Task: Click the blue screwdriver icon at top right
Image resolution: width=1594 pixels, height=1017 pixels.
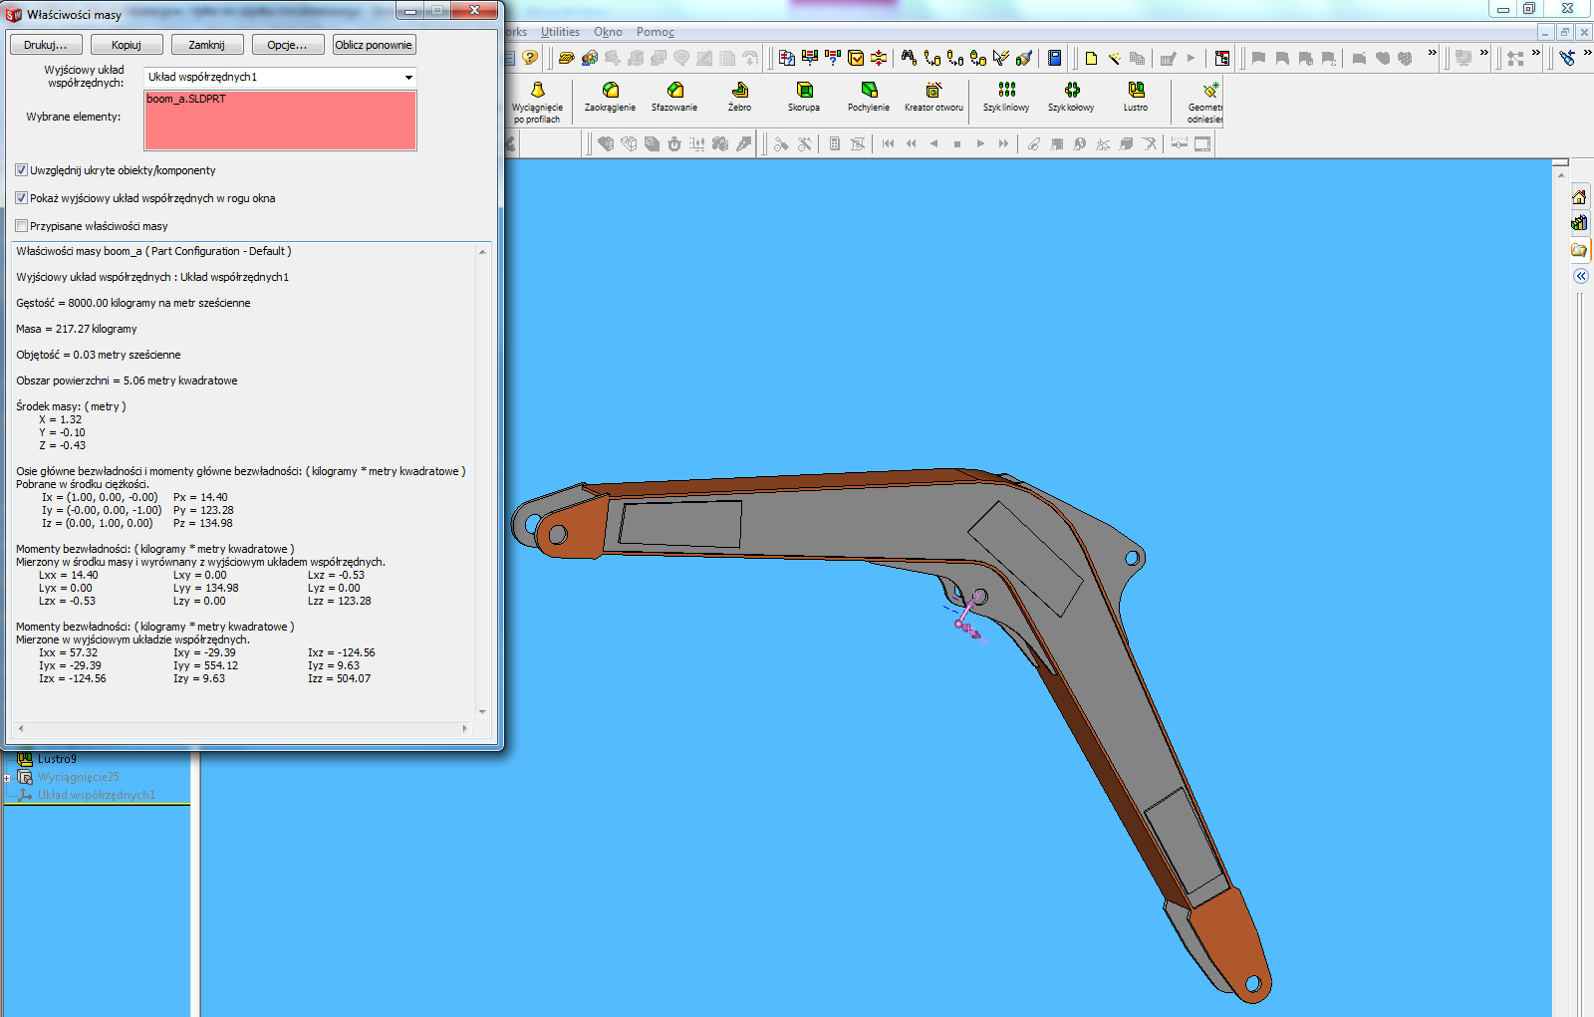Action: pos(1567,58)
